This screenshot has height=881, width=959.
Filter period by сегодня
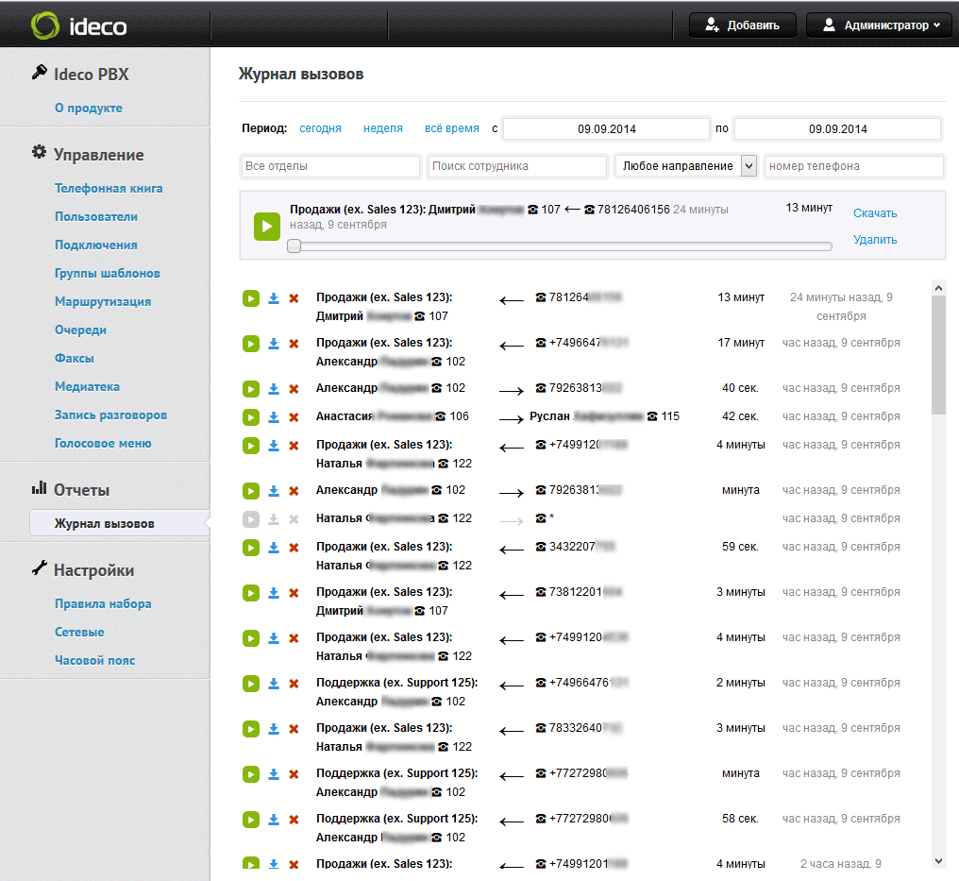click(x=321, y=128)
